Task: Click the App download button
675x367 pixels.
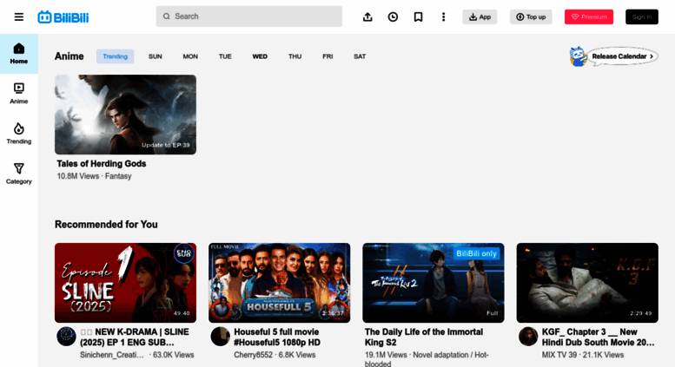Action: click(x=480, y=16)
